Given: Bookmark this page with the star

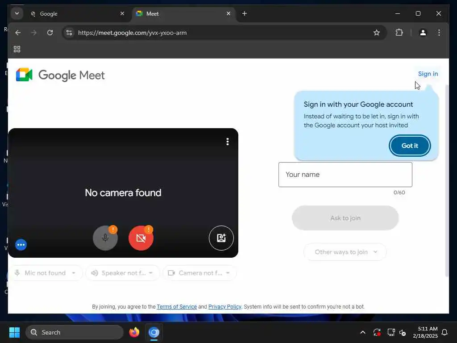Looking at the screenshot, I should click(377, 33).
